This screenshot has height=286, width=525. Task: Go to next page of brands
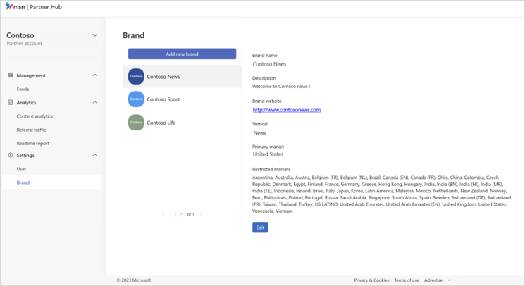(202, 214)
